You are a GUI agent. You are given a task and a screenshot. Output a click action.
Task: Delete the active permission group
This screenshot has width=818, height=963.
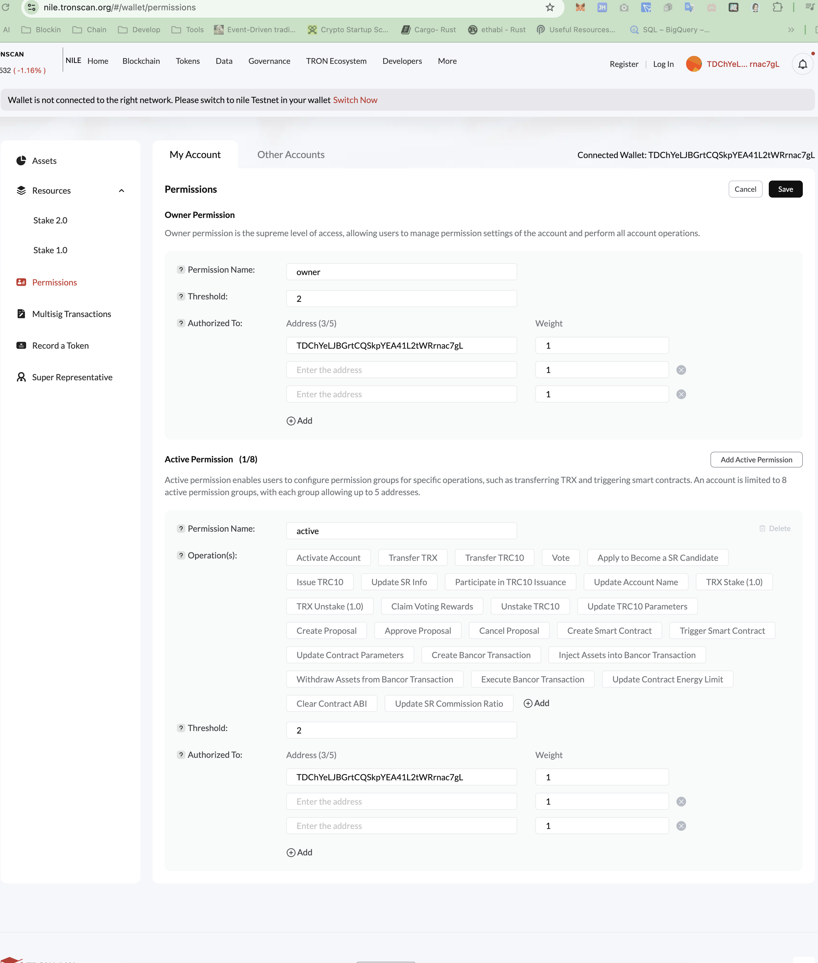click(775, 528)
